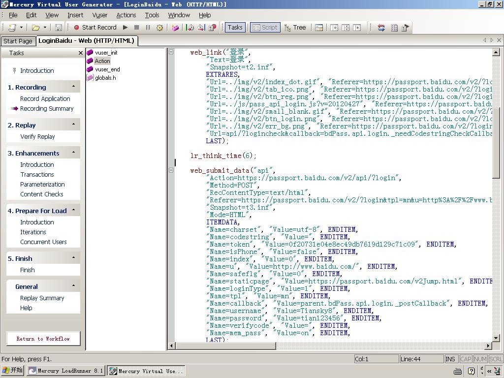This screenshot has width=504, height=378.
Task: Collapse the web_submit_data code block
Action: [x=171, y=170]
